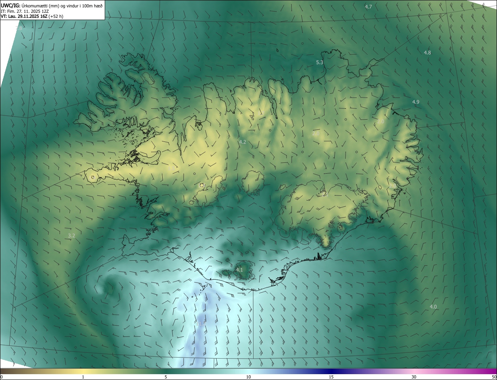Pick the yellow band on the color scale
Viewport: 497px width, 380px height.
pos(83,371)
